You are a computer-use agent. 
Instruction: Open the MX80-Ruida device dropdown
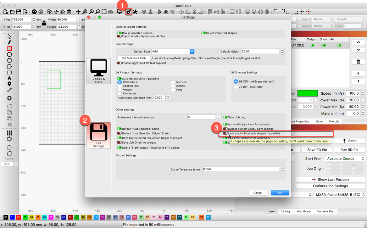click(x=339, y=195)
